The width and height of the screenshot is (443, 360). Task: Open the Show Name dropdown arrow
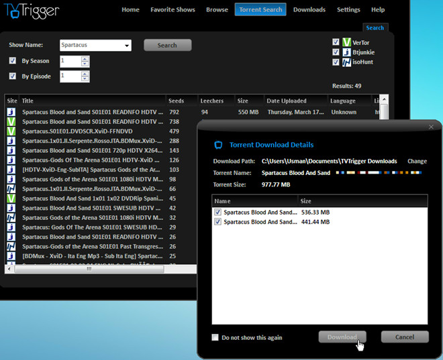(x=127, y=46)
